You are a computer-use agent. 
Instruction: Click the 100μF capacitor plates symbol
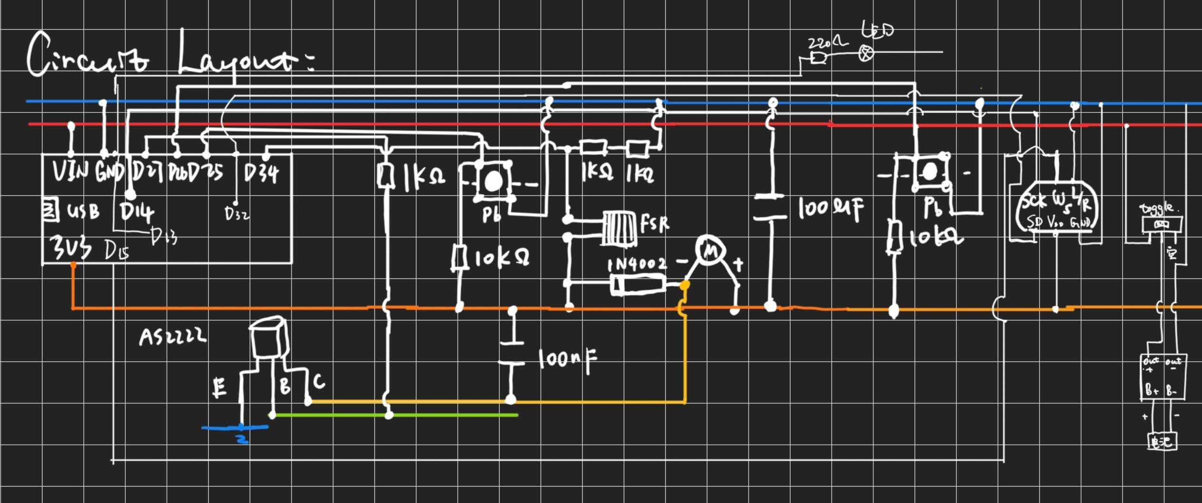click(770, 207)
